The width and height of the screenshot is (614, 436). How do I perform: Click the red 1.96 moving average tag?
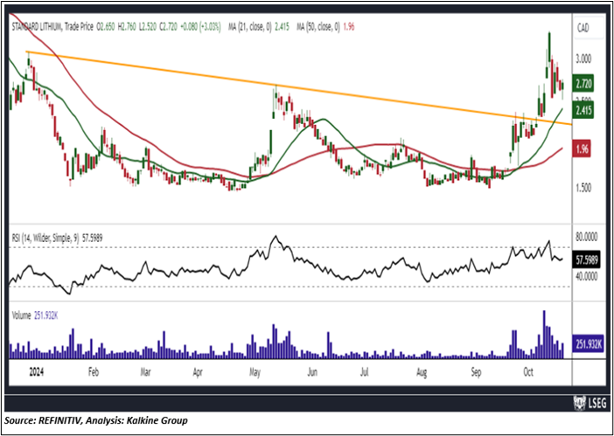[583, 149]
